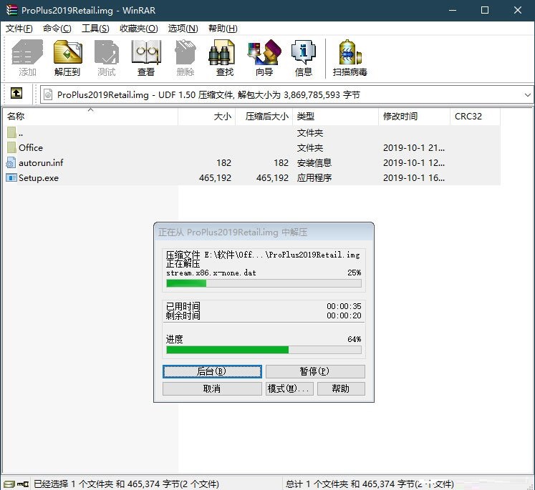Open the Commands (命令) menu
535x490 pixels.
57,29
